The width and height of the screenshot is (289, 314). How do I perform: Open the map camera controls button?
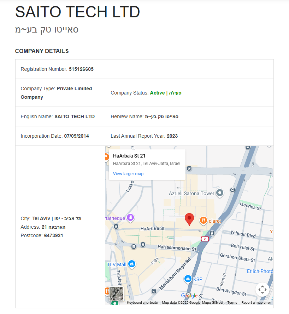click(x=262, y=290)
